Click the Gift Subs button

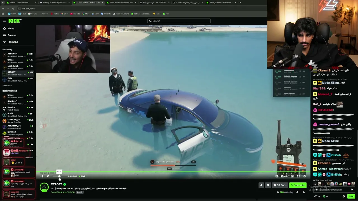[280, 185]
